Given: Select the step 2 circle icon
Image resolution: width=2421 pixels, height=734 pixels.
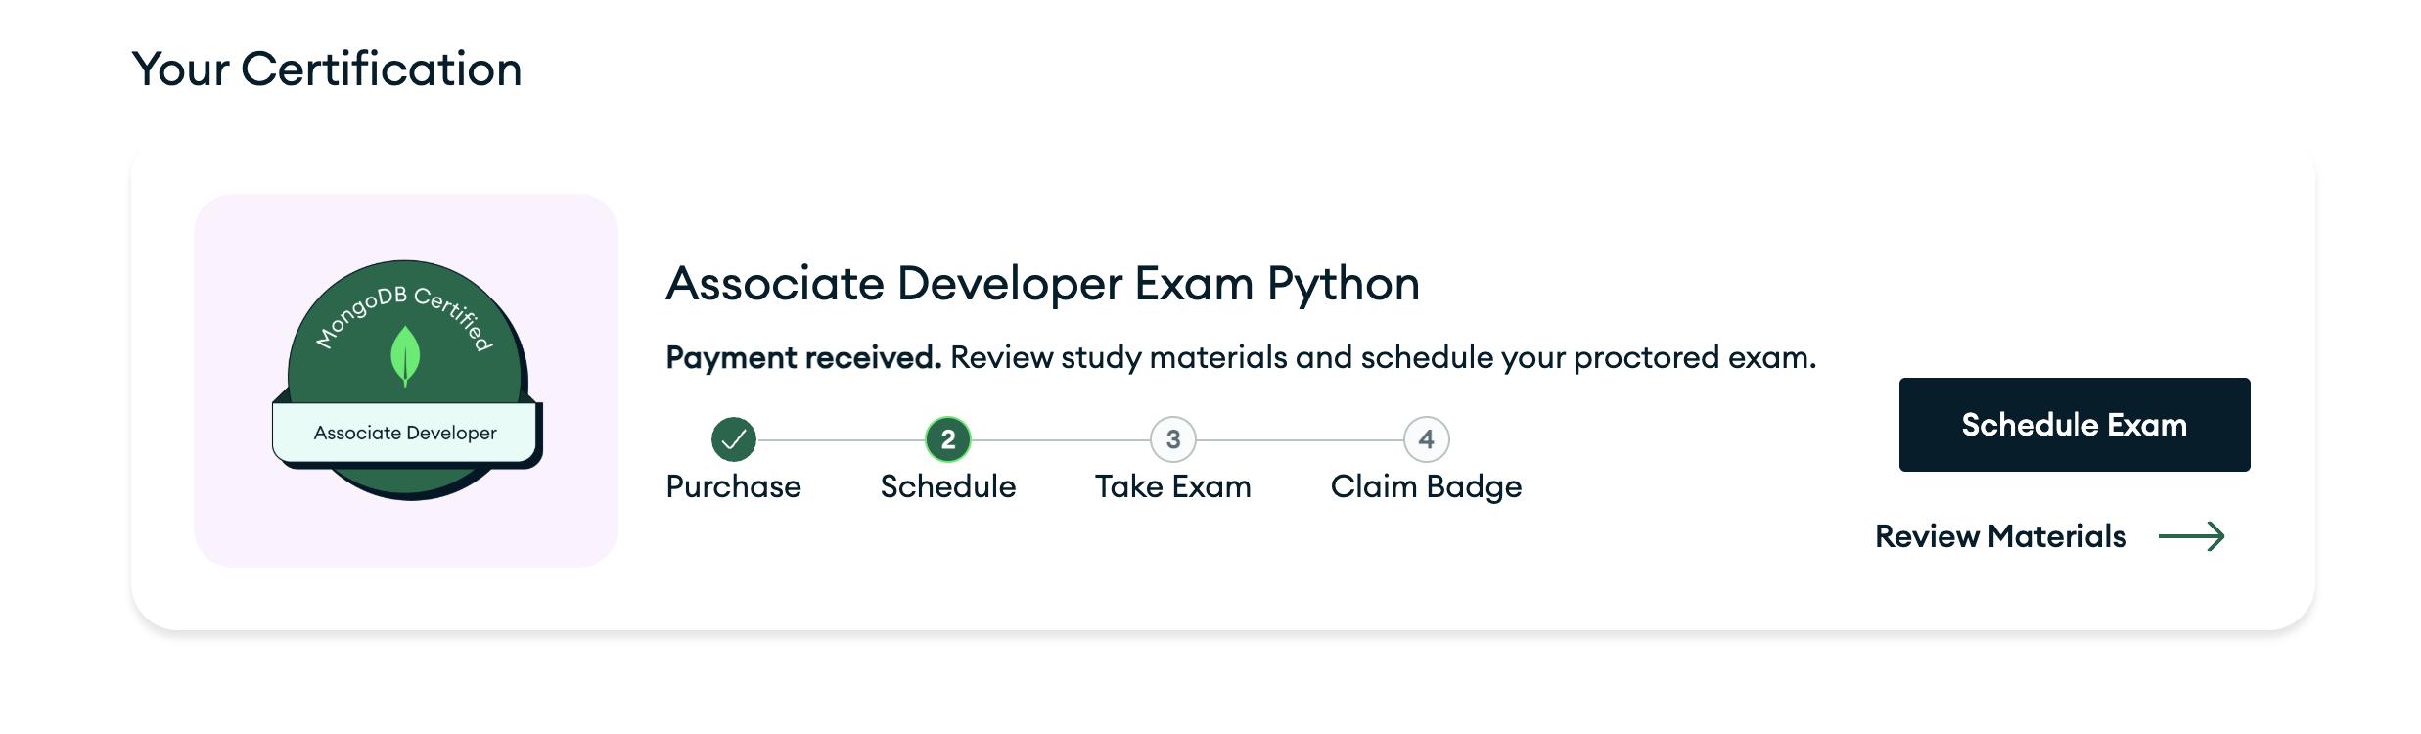Looking at the screenshot, I should 947,439.
